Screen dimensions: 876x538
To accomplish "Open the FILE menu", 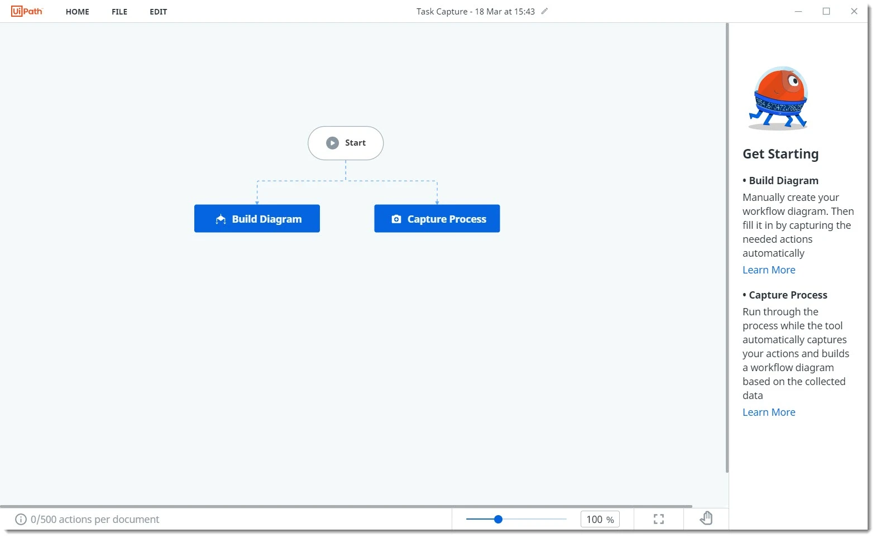I will [x=119, y=12].
